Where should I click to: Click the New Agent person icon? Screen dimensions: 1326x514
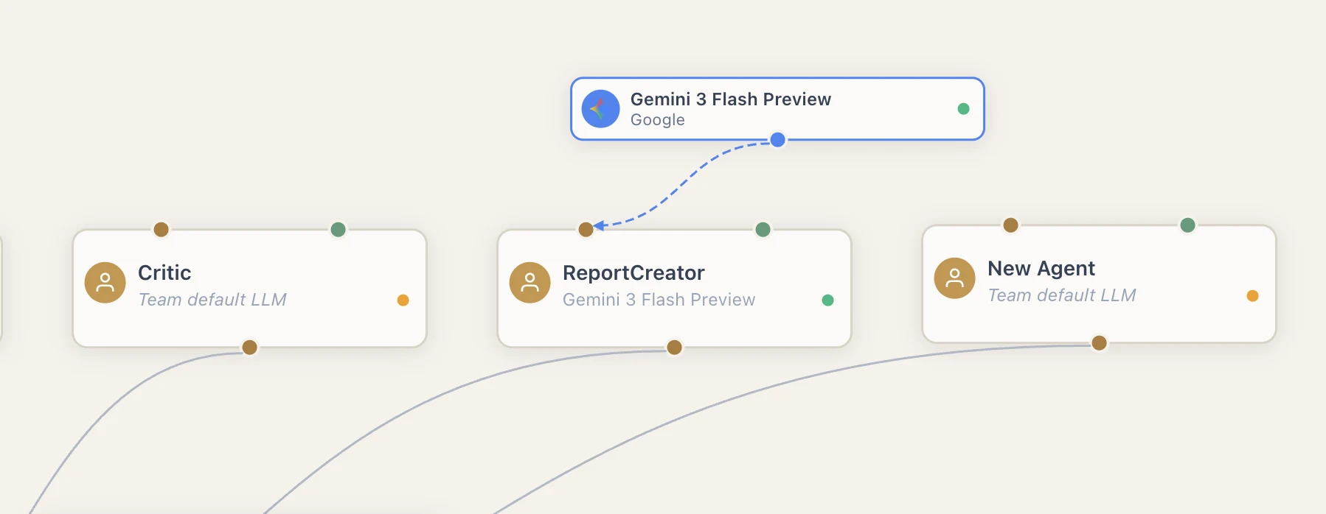[x=955, y=278]
